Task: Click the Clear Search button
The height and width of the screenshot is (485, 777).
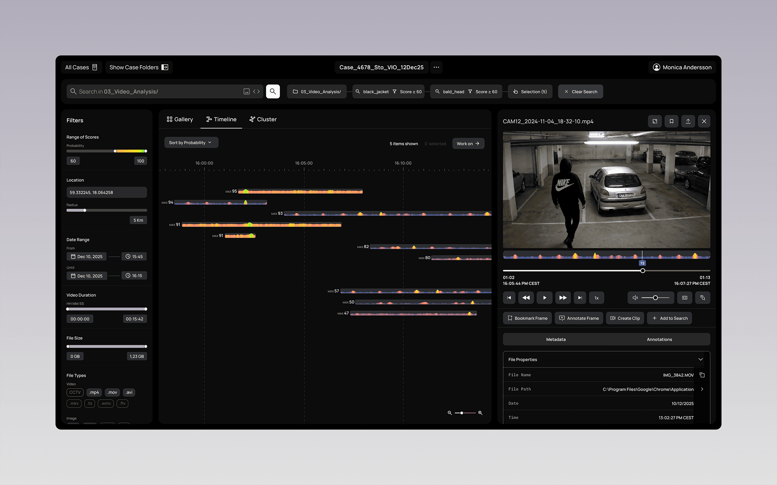Action: pyautogui.click(x=581, y=92)
